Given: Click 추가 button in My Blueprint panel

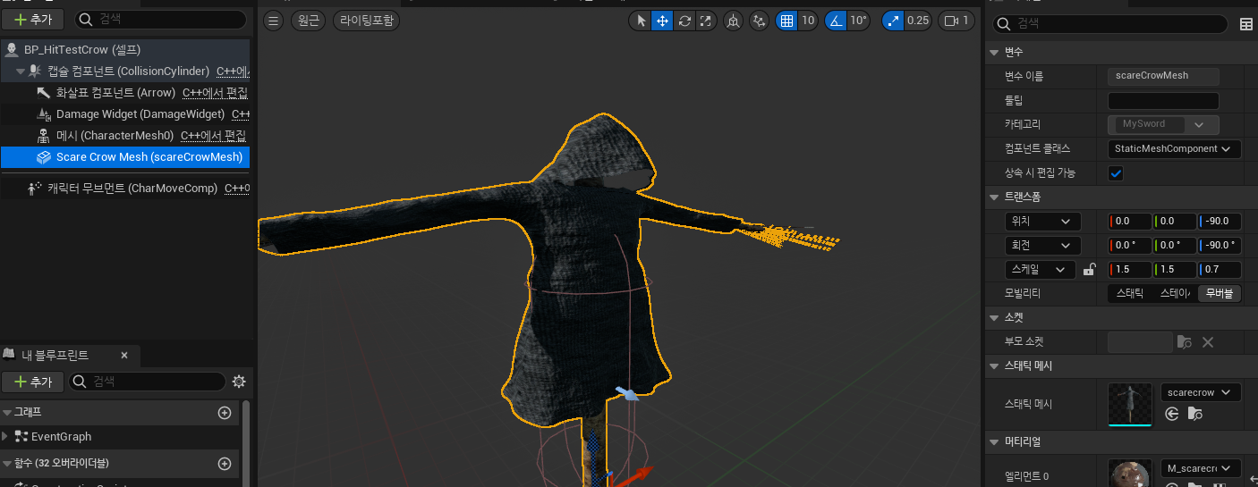Looking at the screenshot, I should [x=33, y=382].
